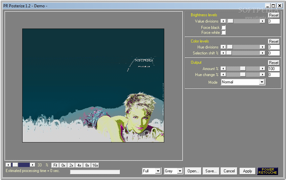Apply the posterize effect
Viewport: 286px width, 180px height.
coord(247,171)
